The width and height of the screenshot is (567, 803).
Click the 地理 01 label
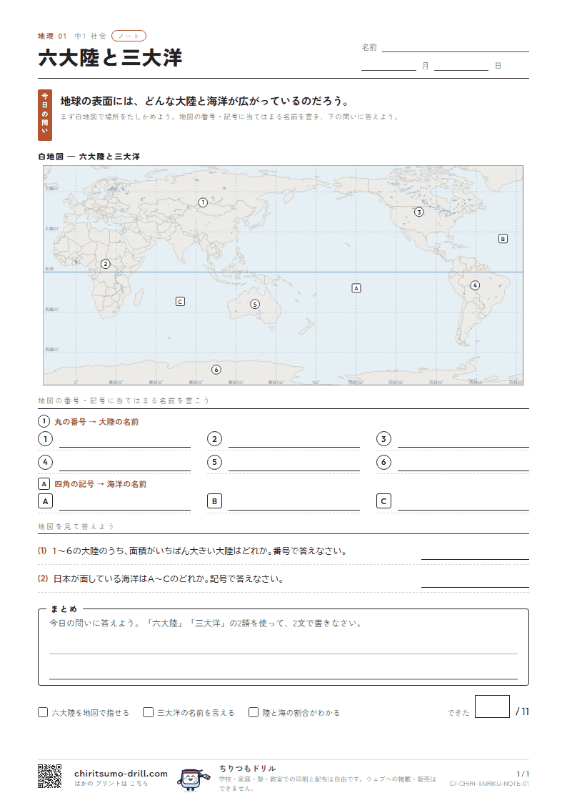[52, 36]
